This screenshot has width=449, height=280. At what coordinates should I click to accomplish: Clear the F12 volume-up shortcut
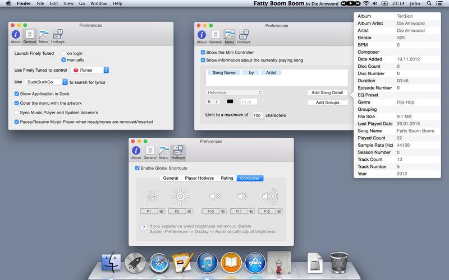coord(279,212)
